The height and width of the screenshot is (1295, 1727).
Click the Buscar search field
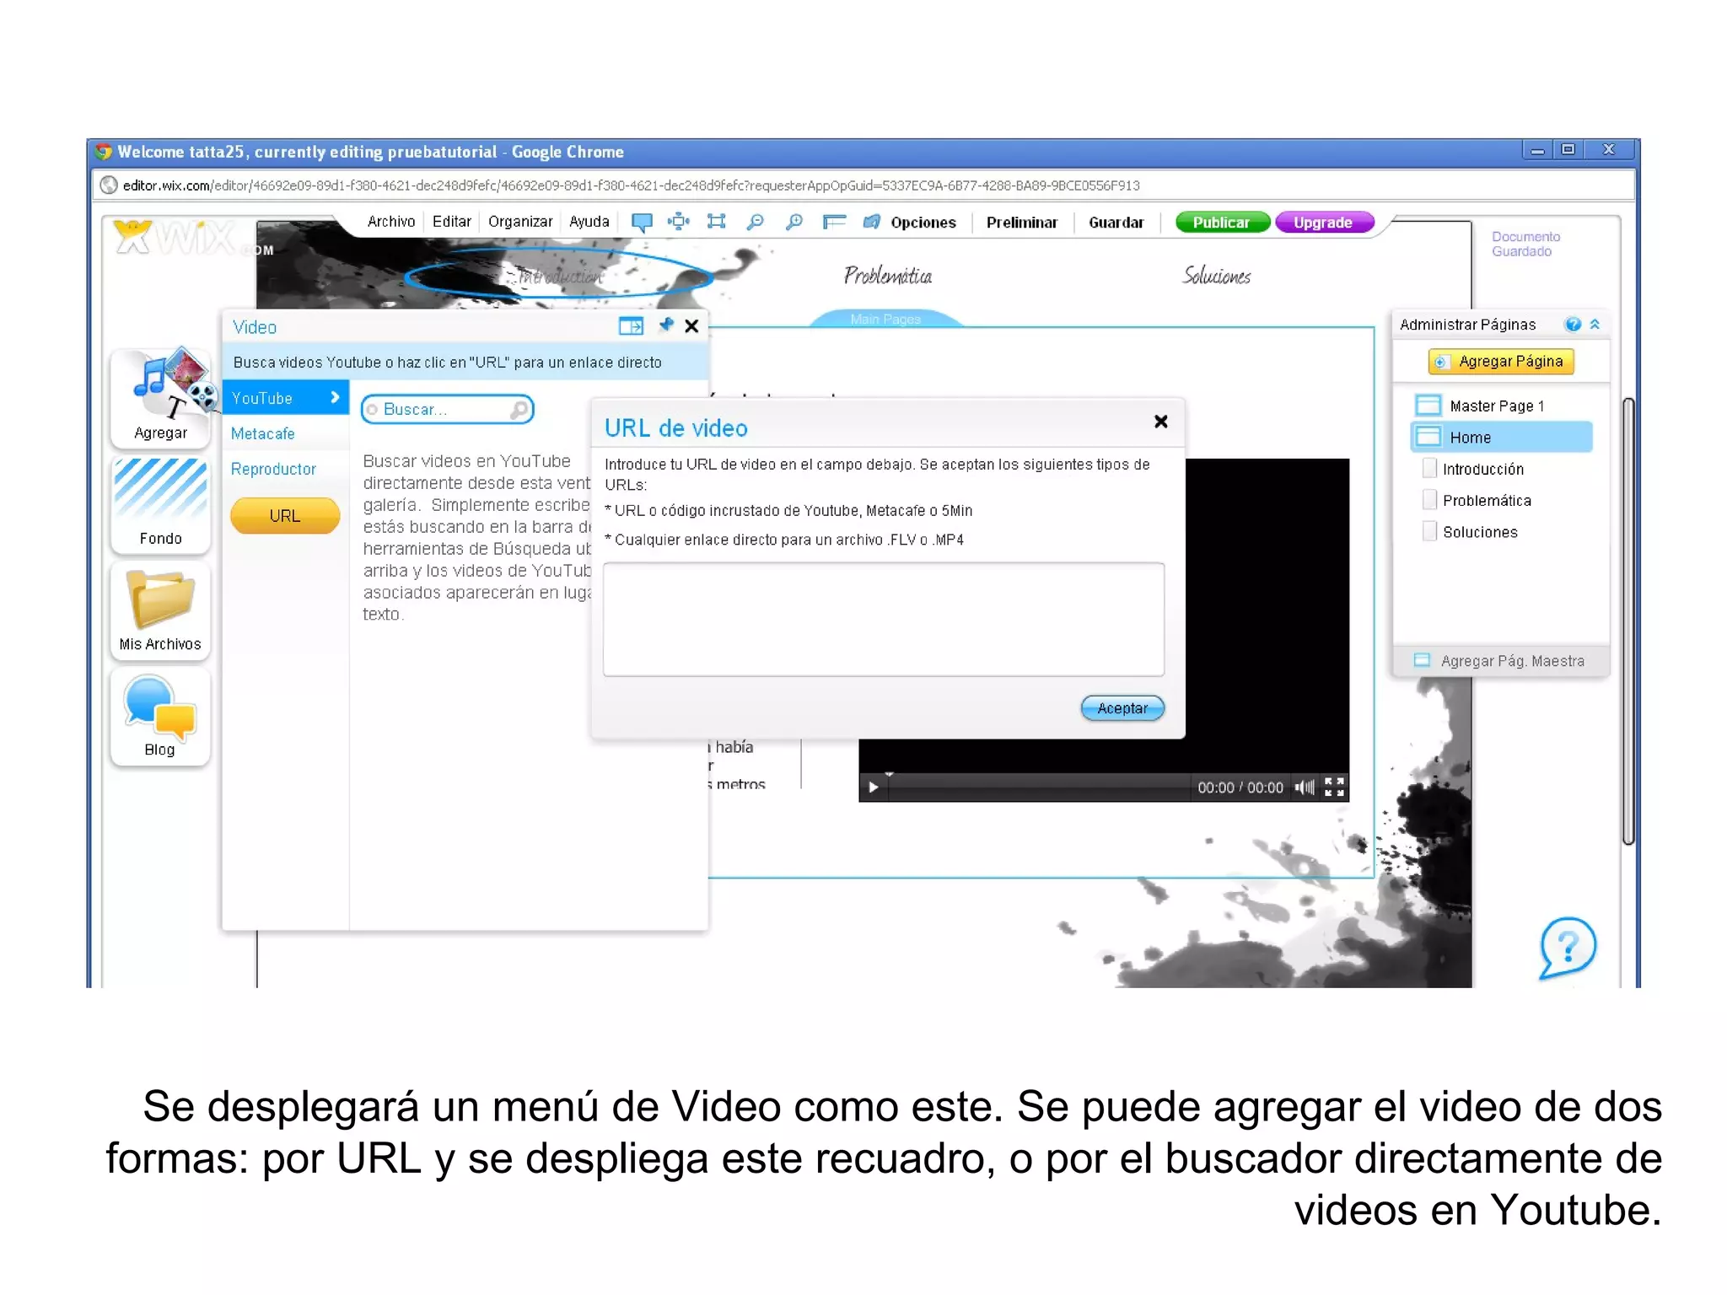(447, 410)
